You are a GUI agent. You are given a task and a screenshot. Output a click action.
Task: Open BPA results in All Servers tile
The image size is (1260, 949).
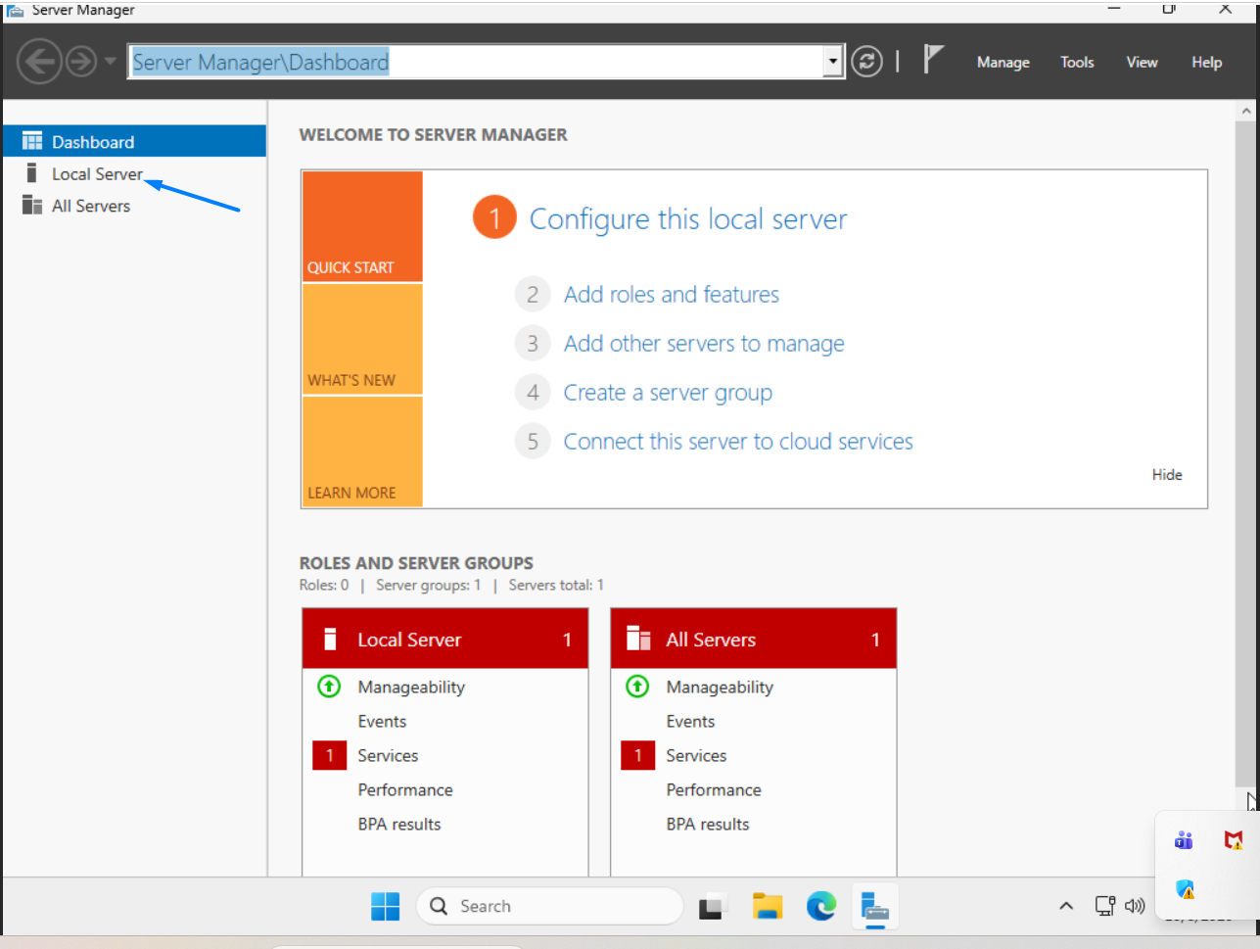tap(708, 824)
